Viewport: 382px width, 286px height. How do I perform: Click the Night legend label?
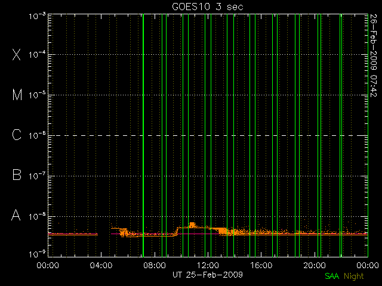354,276
